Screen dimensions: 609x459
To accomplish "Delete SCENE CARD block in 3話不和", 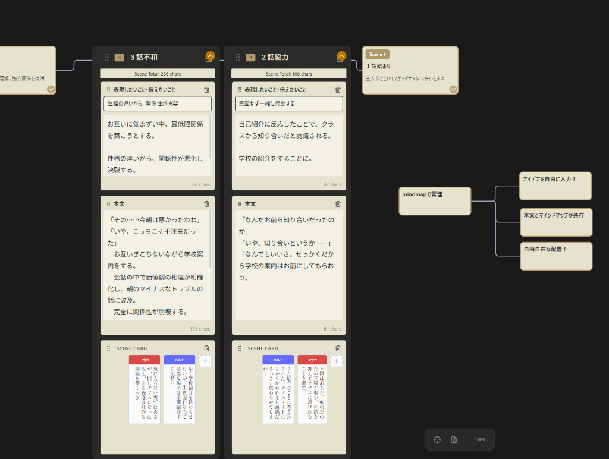I will (206, 348).
